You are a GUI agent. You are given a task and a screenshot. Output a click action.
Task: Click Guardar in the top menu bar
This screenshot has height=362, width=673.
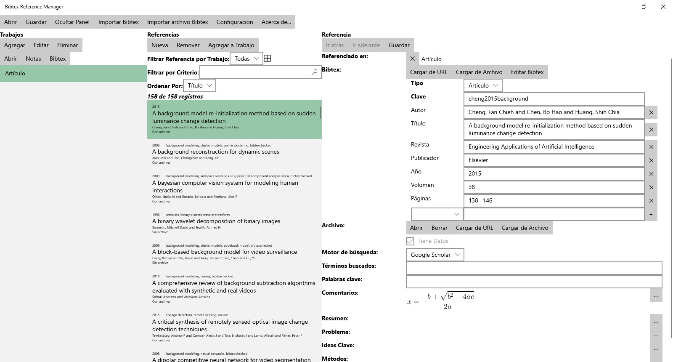36,22
